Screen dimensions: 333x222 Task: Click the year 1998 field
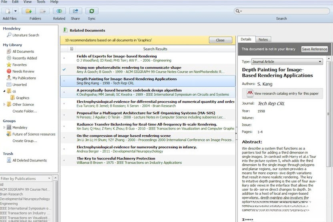[261, 111]
